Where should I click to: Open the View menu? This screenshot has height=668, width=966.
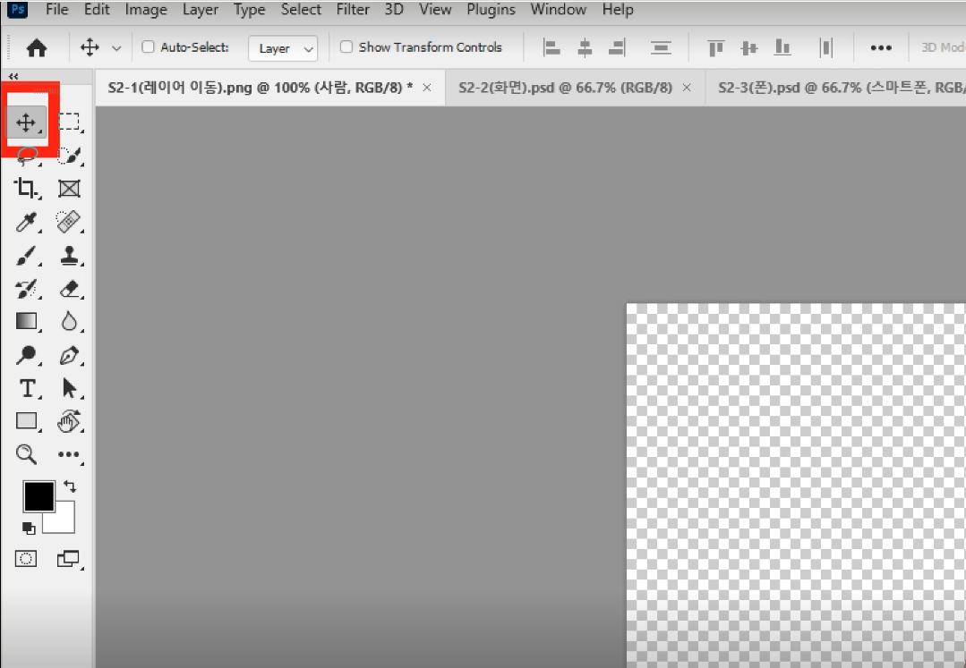(435, 10)
